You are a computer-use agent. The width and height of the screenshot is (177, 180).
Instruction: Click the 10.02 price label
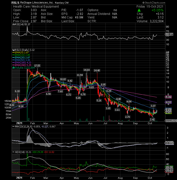coord(63,79)
